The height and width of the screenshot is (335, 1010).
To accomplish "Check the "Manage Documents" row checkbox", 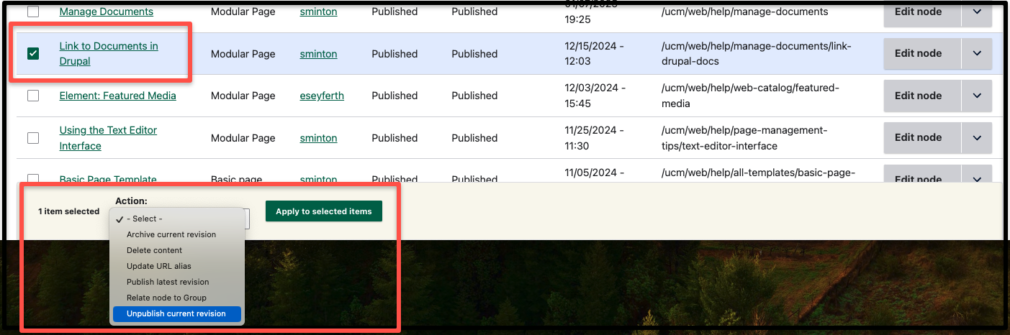I will [x=33, y=12].
